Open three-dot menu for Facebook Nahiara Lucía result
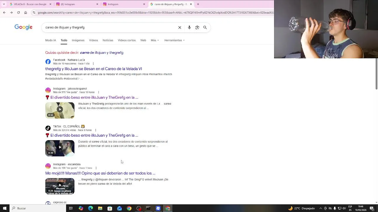 pos(93,64)
